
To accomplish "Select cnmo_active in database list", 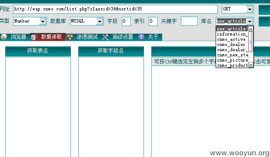I will [x=232, y=39].
